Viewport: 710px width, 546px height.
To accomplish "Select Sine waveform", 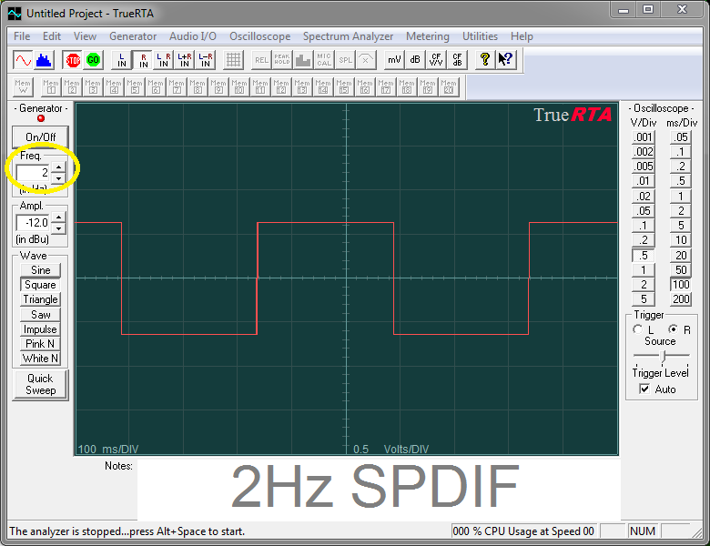I will coord(40,270).
